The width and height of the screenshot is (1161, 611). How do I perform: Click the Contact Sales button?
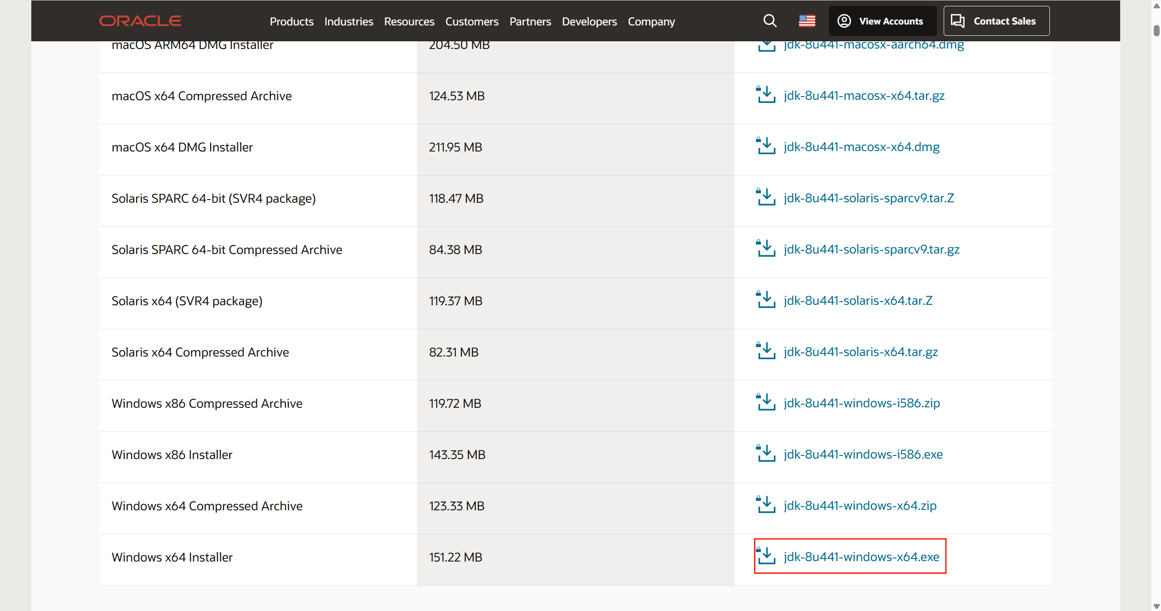(x=996, y=21)
